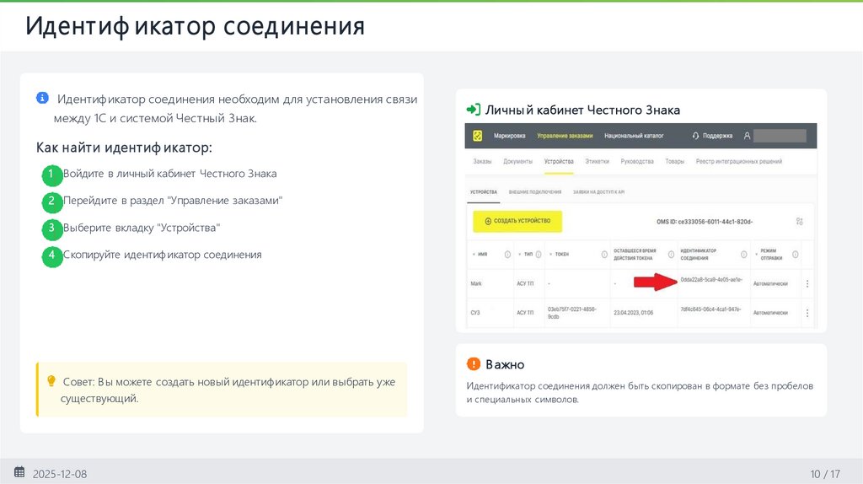Image resolution: width=863 pixels, height=484 pixels.
Task: Click blurred user name field in header
Action: [x=780, y=136]
